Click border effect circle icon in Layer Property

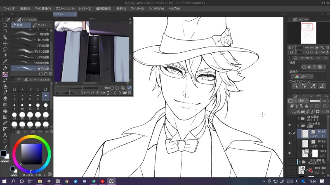point(304,67)
